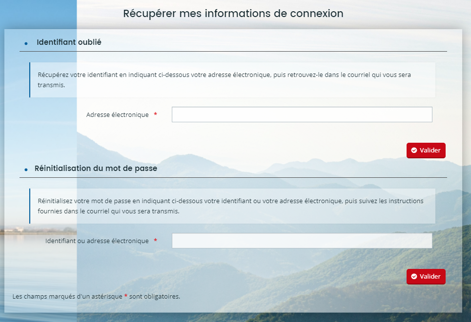The height and width of the screenshot is (322, 471).
Task: Click the 'Réinitialisez votre mot de passe' instruction text
Action: (230, 206)
